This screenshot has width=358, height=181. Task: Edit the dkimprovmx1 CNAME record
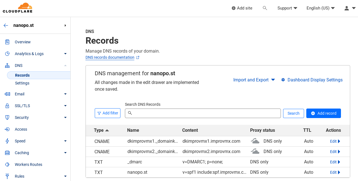(335, 141)
